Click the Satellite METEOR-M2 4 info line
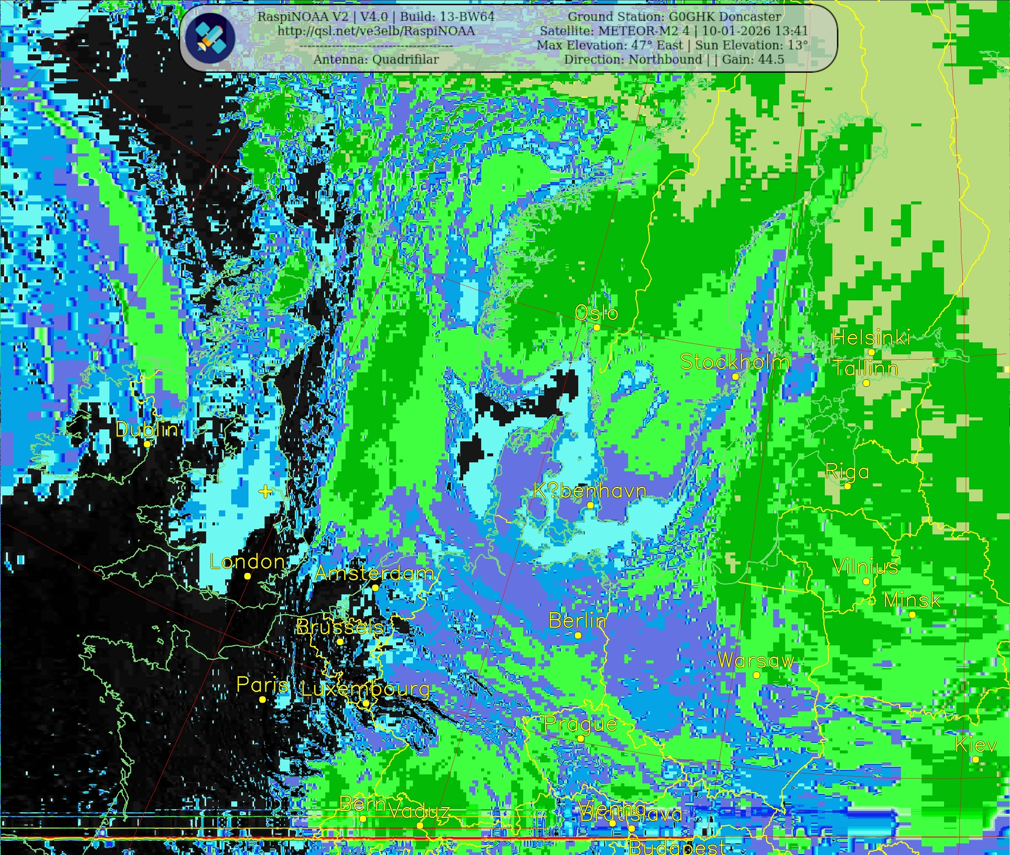The height and width of the screenshot is (855, 1010). [x=674, y=31]
